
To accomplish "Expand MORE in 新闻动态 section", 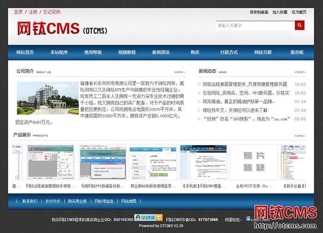I will 300,73.
